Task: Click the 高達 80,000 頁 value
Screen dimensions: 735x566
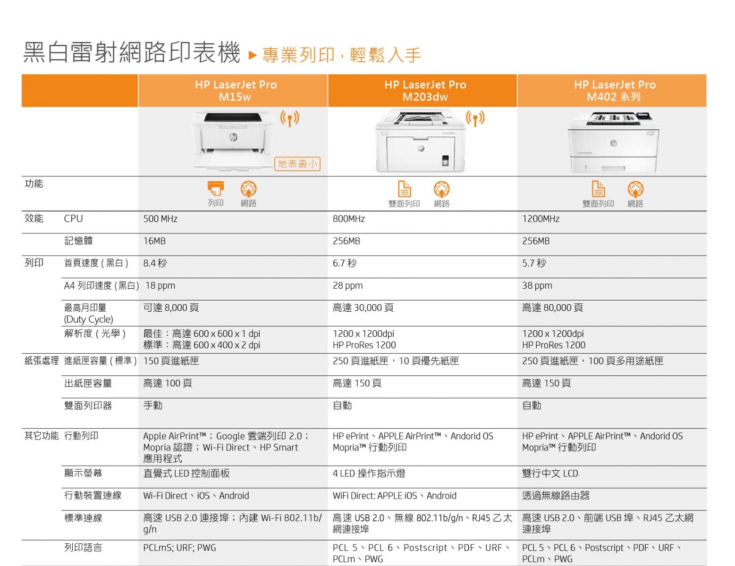Action: point(552,308)
